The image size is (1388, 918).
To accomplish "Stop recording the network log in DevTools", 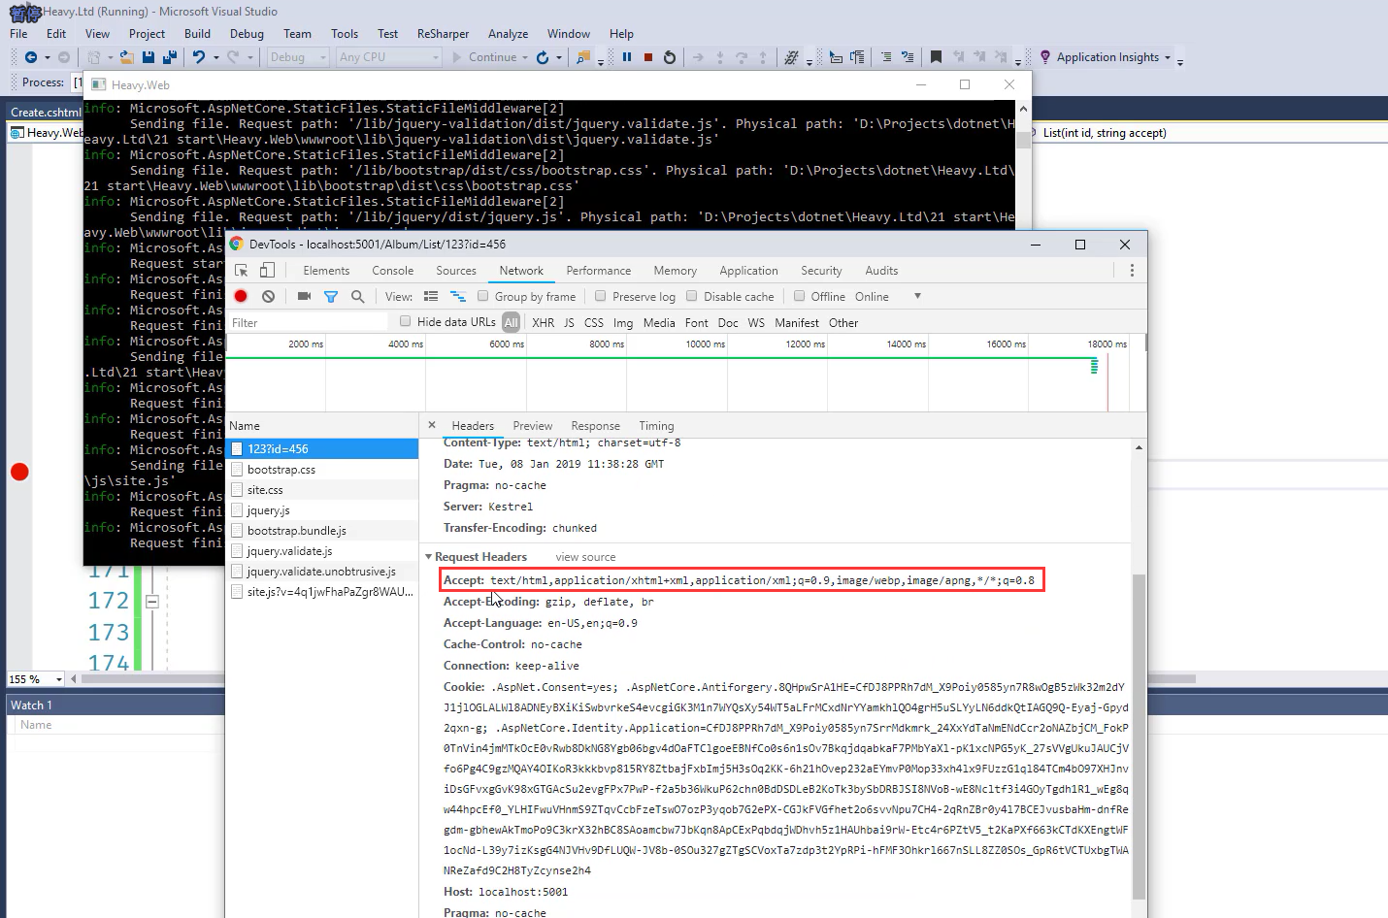I will pyautogui.click(x=241, y=296).
